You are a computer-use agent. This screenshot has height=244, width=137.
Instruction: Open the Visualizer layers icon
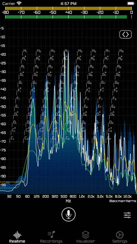pyautogui.click(x=86, y=235)
